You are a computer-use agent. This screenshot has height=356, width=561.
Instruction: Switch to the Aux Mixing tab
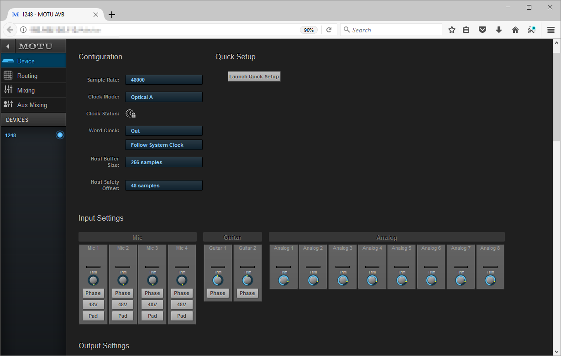point(33,105)
